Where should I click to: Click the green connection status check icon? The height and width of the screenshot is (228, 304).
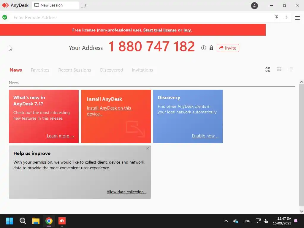(5, 17)
